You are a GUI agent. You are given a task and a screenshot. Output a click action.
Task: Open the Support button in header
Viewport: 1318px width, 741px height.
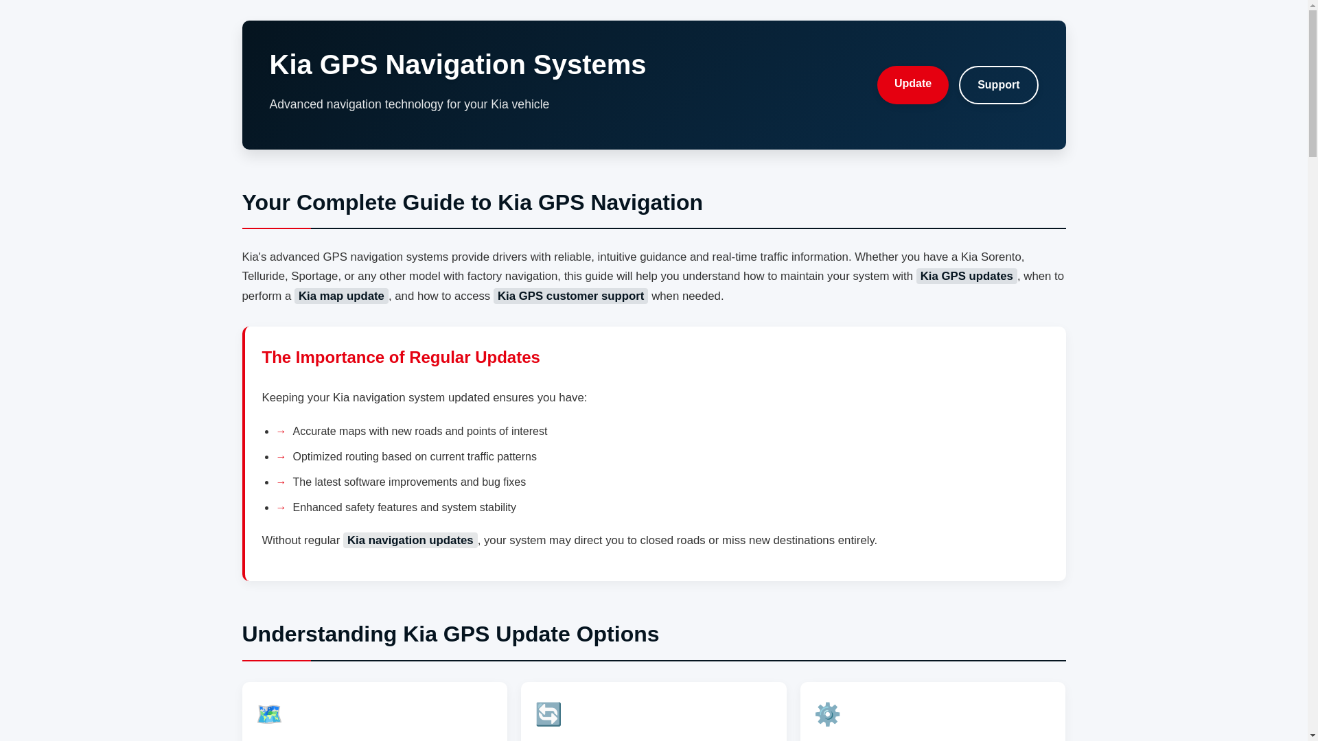pyautogui.click(x=998, y=85)
